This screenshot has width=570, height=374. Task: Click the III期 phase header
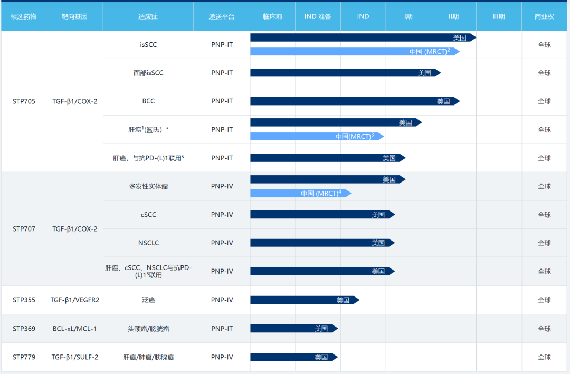499,16
